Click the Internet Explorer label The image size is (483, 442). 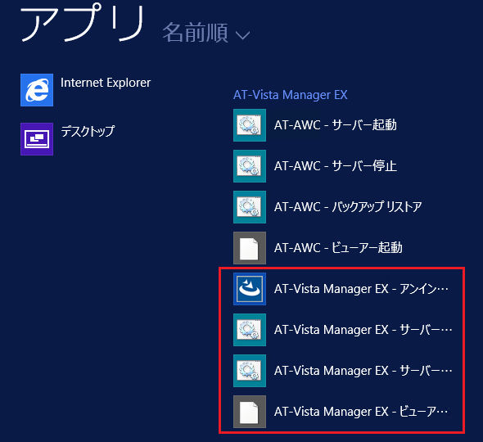pos(106,83)
